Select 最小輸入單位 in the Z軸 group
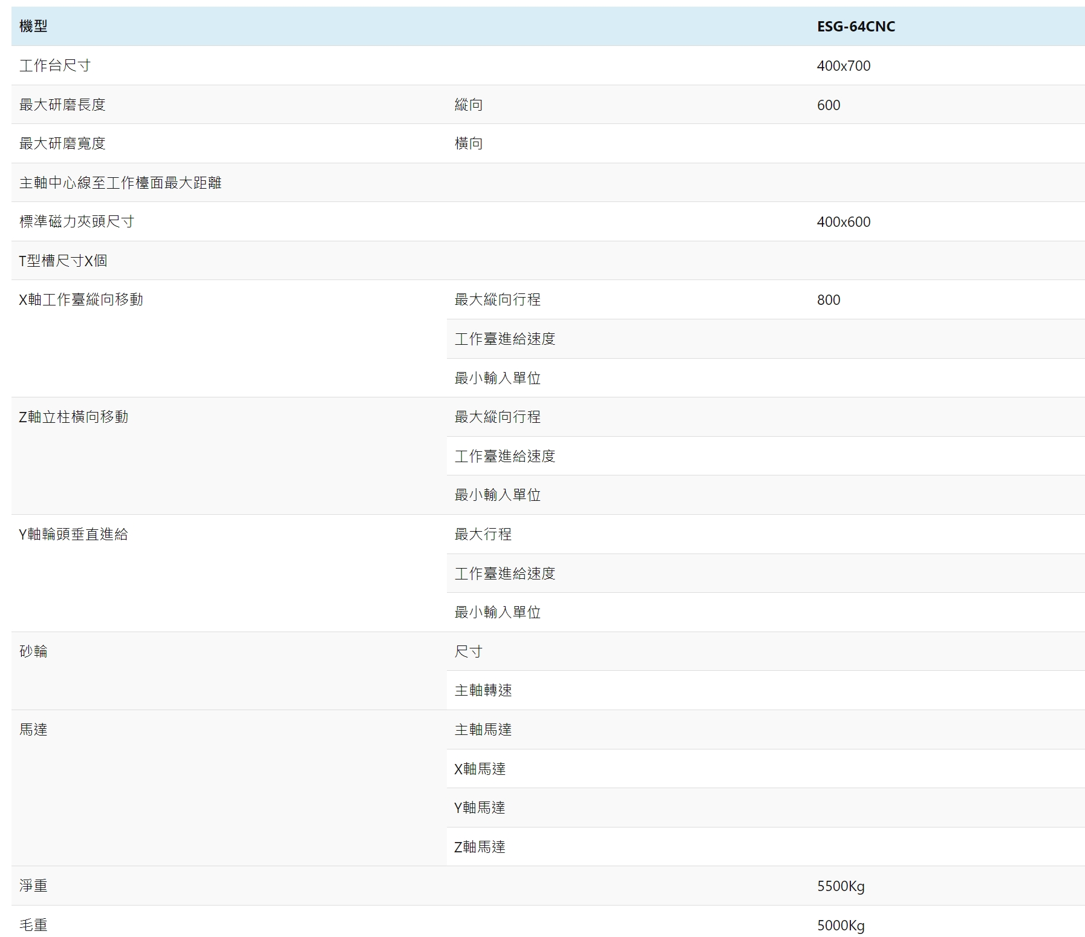Image resolution: width=1085 pixels, height=937 pixels. tap(498, 495)
